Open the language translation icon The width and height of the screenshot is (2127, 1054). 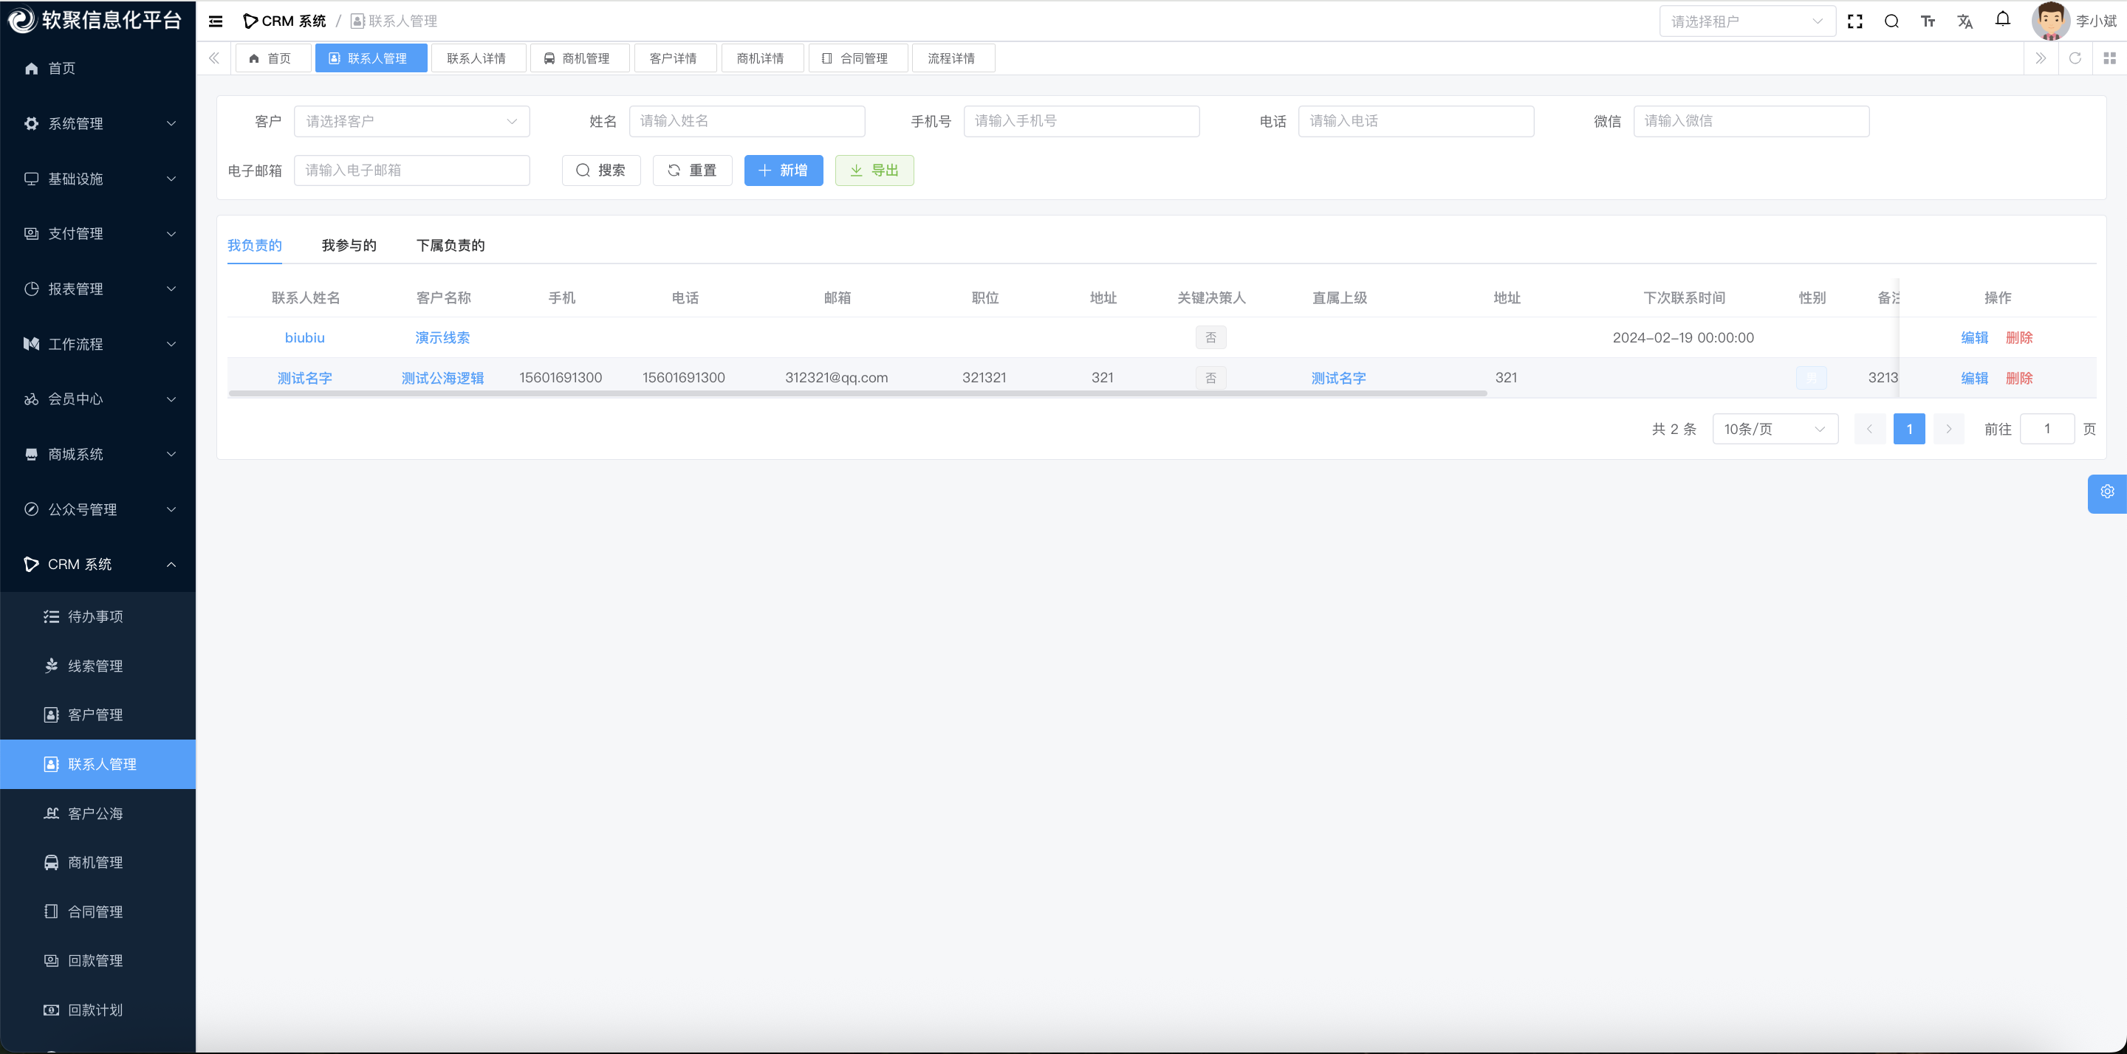(1965, 21)
